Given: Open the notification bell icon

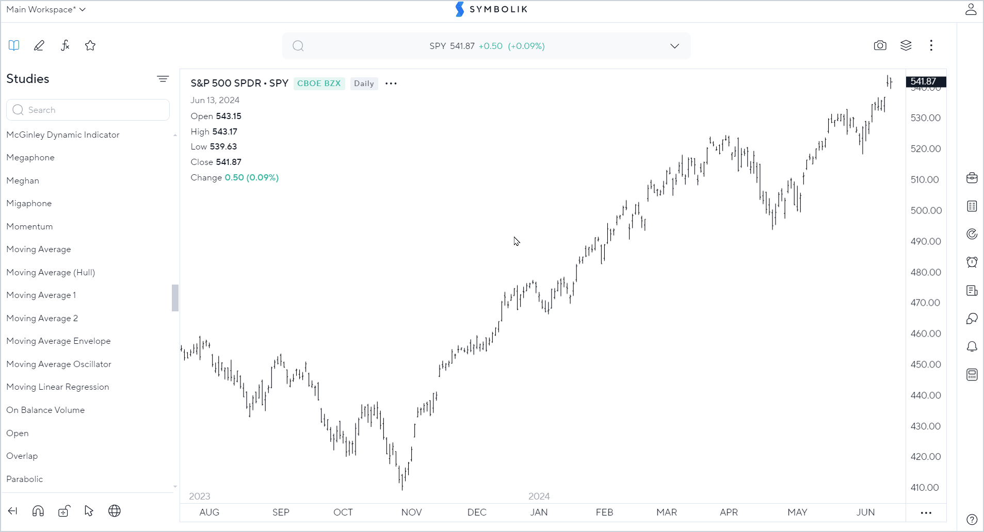Looking at the screenshot, I should tap(972, 346).
